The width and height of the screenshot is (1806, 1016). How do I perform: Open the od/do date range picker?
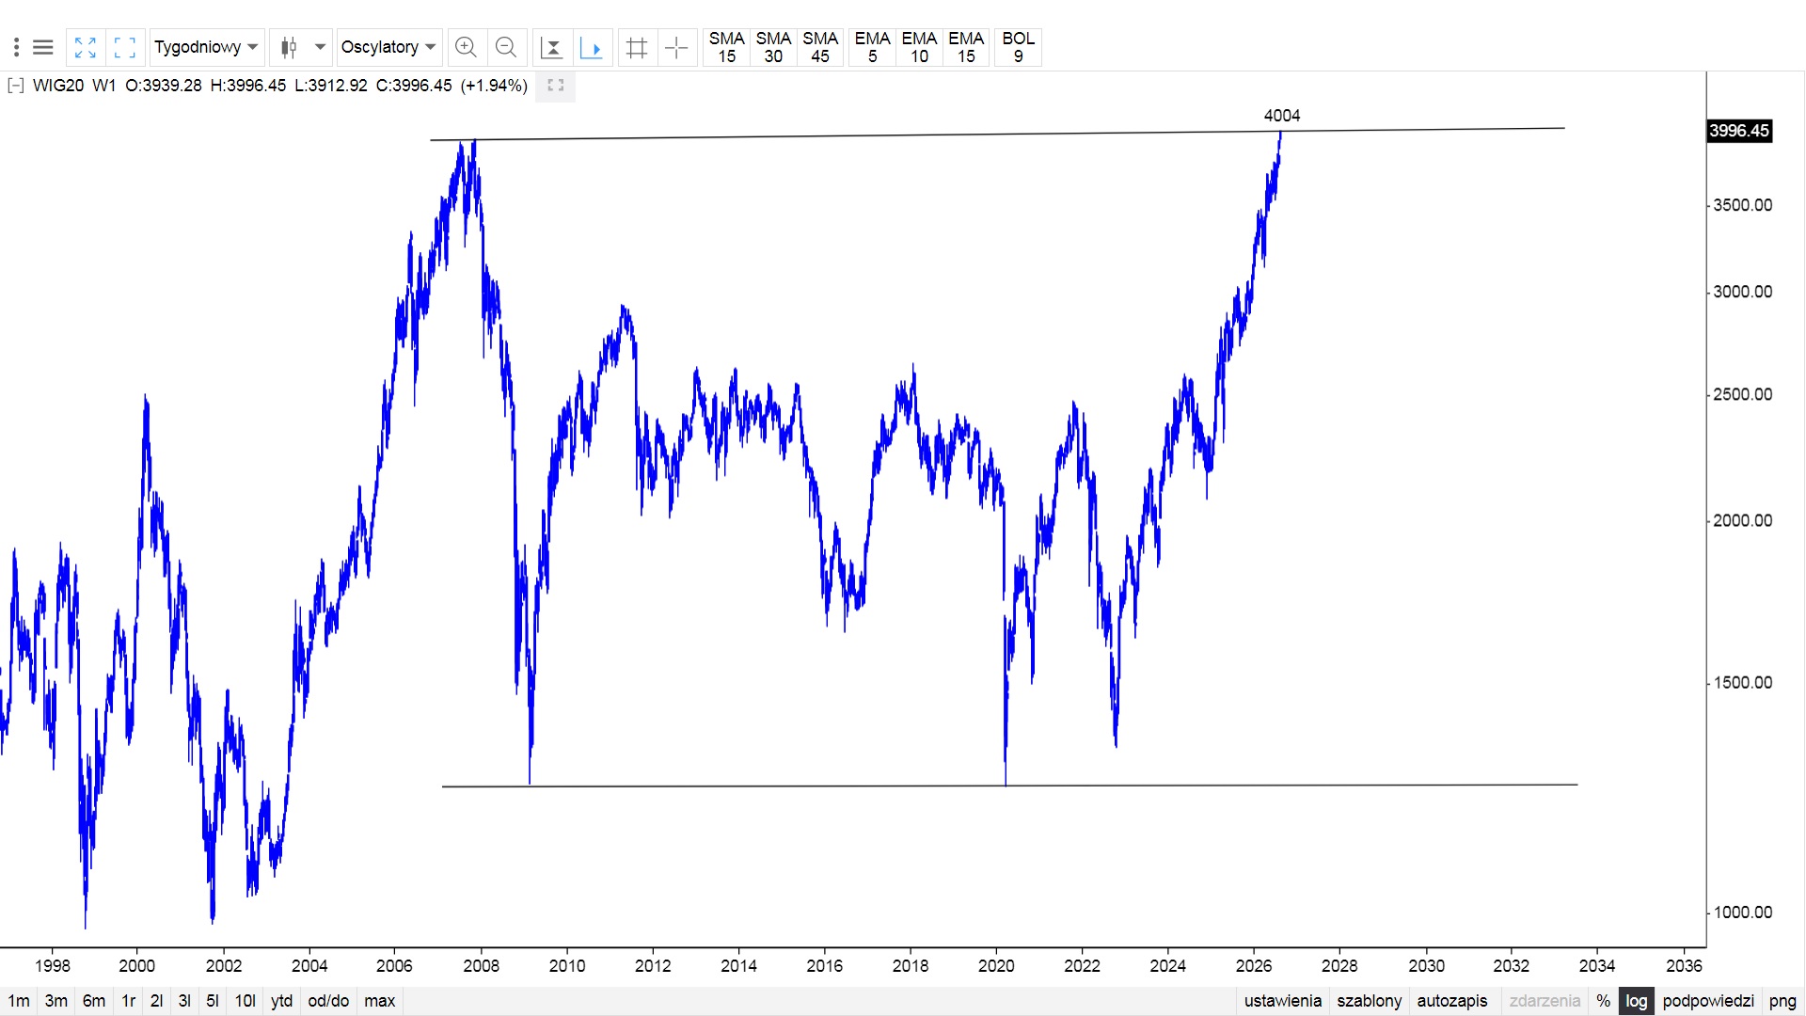tap(328, 1001)
